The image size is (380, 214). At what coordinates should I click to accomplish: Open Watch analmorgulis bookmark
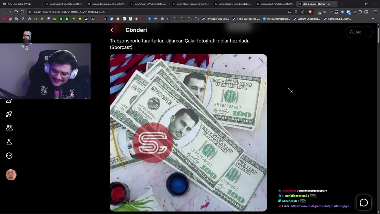(x=276, y=19)
